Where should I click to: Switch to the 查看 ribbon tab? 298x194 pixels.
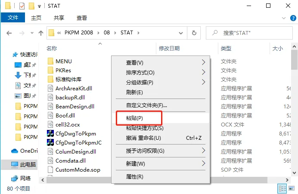[x=82, y=18]
